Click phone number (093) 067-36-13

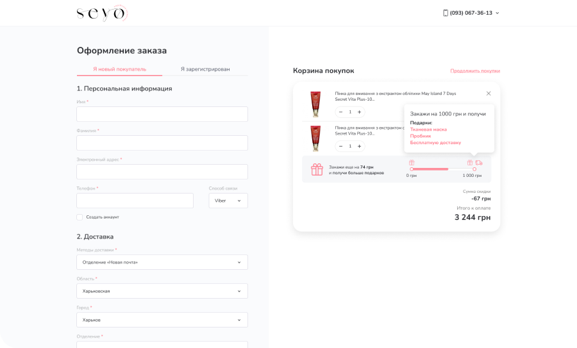(x=471, y=13)
